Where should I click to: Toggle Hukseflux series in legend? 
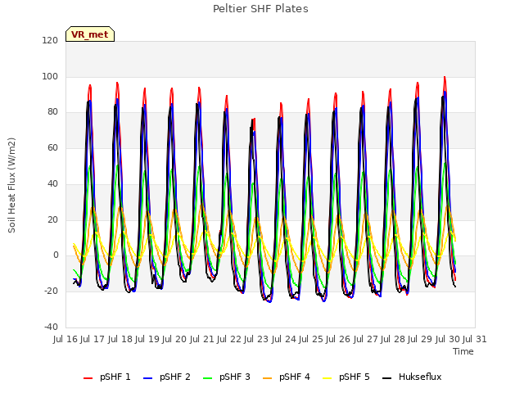(412, 377)
